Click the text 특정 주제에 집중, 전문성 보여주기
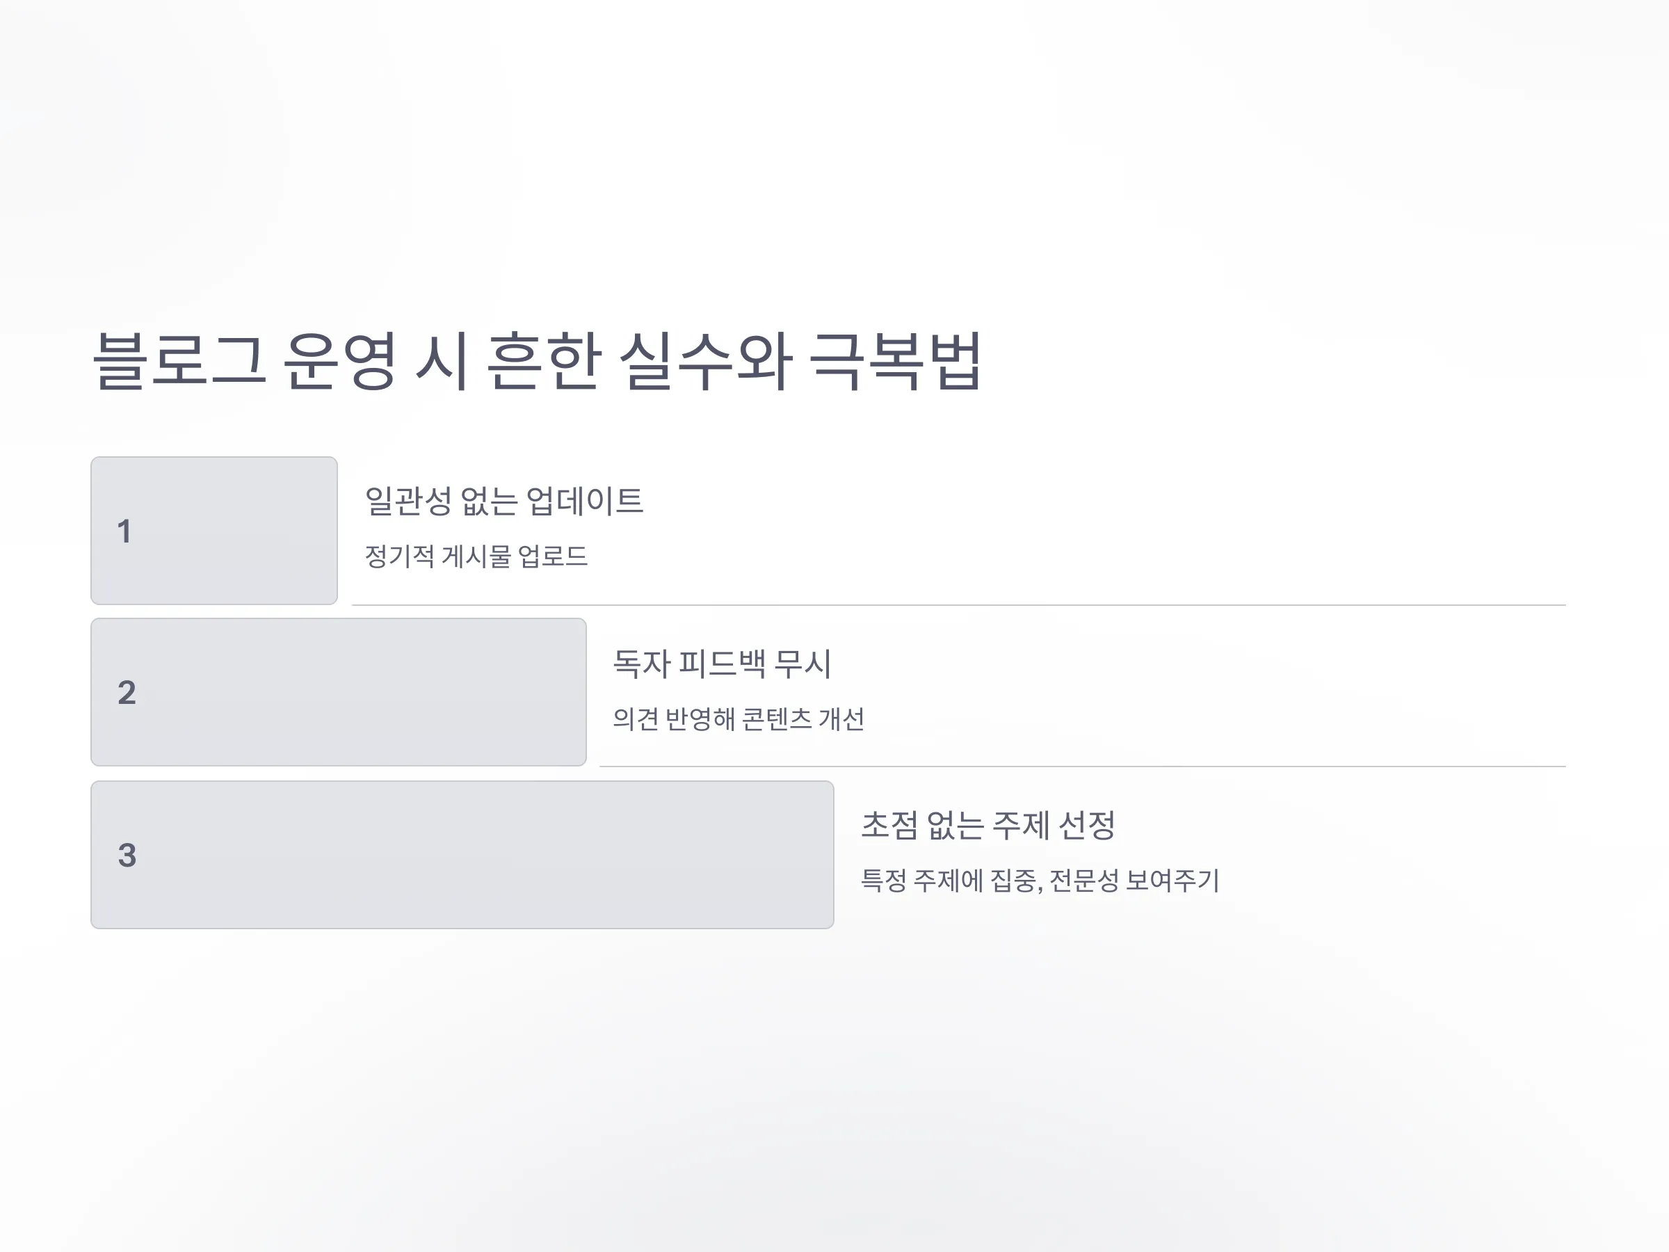Screen dimensions: 1669x1252 click(x=1040, y=880)
